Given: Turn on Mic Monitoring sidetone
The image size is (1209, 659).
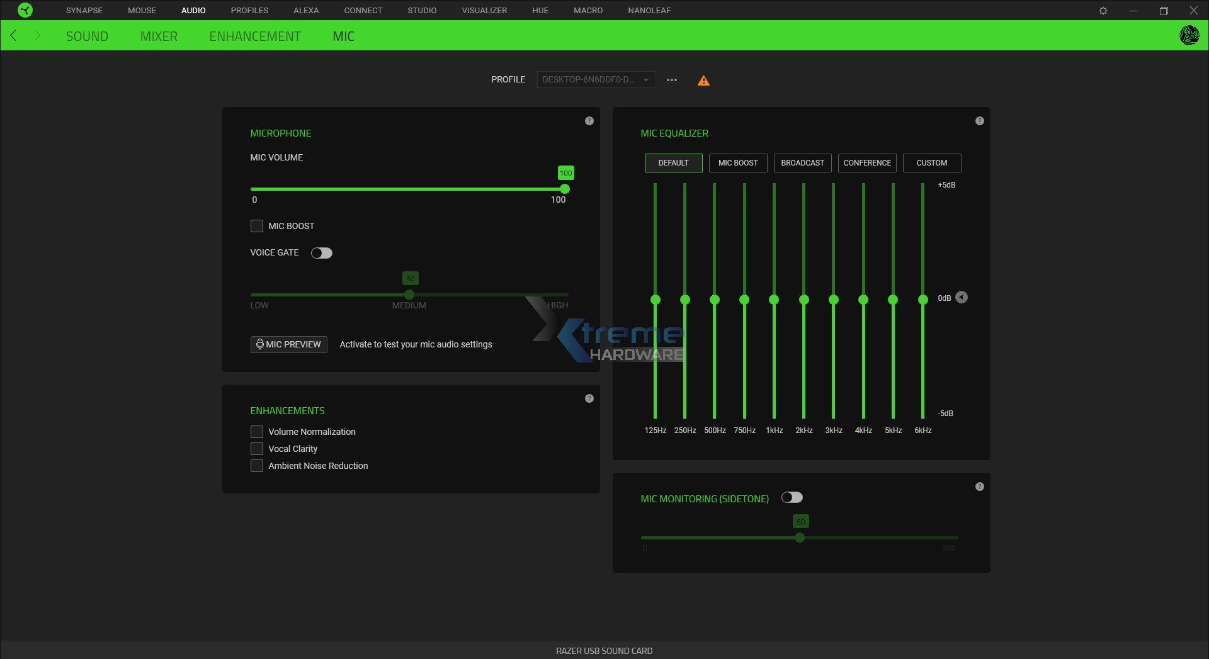Looking at the screenshot, I should pos(792,497).
